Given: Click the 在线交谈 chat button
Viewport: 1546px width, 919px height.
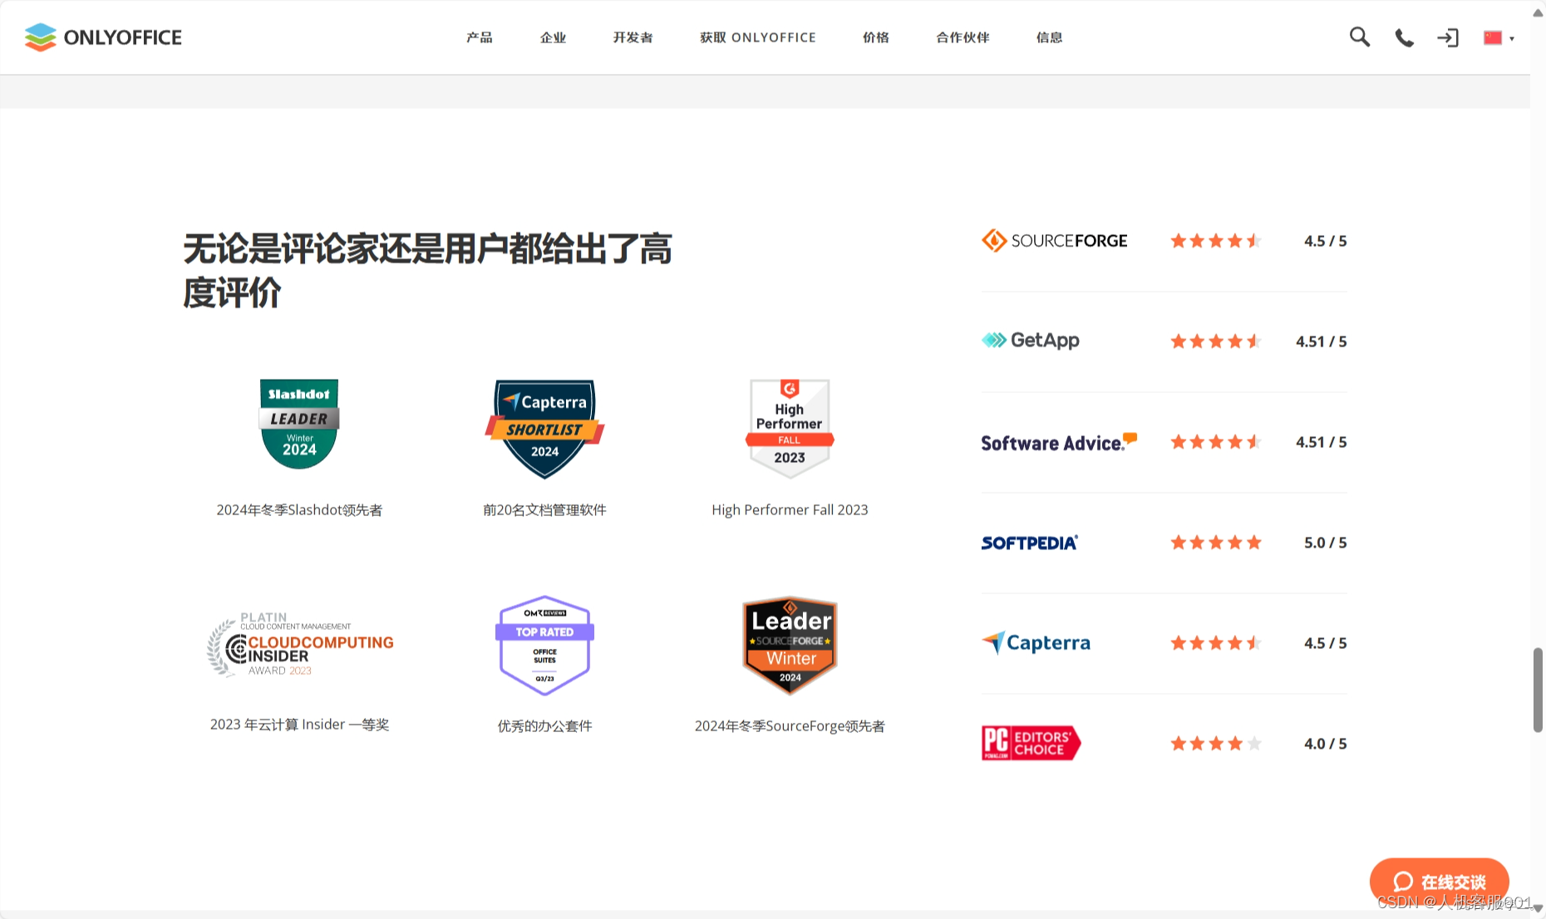Looking at the screenshot, I should tap(1440, 882).
